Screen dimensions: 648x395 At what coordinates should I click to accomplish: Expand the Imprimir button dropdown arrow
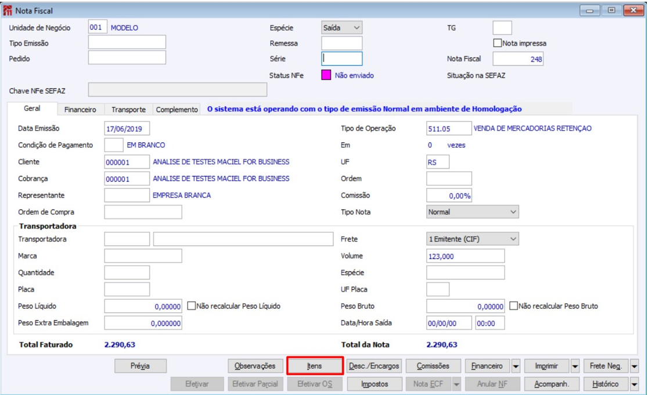tap(575, 366)
